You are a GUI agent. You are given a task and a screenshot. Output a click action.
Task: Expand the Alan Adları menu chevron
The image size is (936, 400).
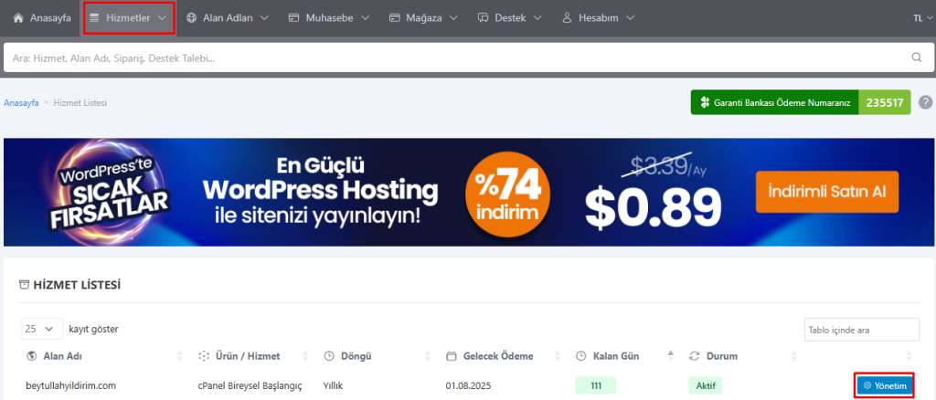point(264,18)
